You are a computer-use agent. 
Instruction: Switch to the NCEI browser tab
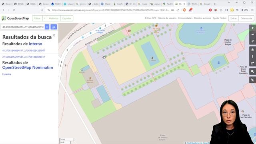[x=56, y=4]
